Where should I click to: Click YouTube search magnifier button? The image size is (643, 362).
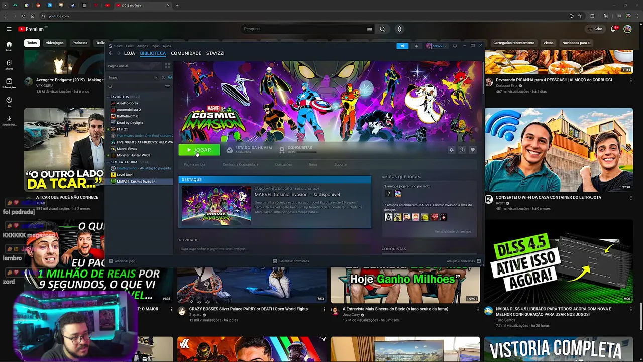pos(382,29)
